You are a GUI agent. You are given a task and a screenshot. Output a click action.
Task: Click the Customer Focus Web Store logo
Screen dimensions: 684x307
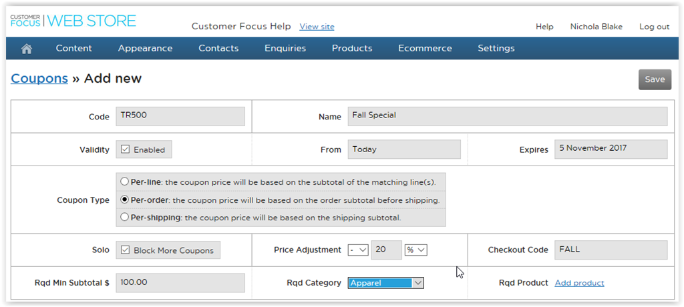[73, 21]
